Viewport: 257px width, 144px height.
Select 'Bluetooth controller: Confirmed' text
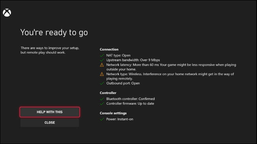[x=130, y=99]
